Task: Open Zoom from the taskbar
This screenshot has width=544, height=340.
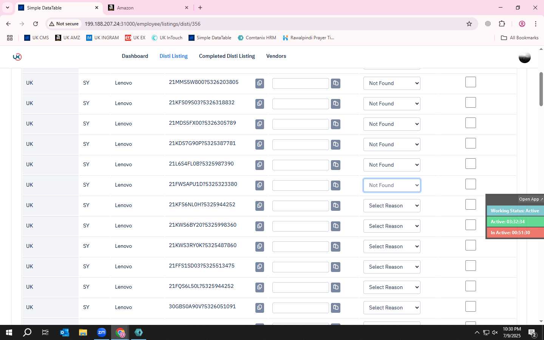Action: point(102,332)
